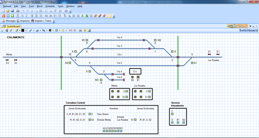Open the black color swatch
The image size is (259, 138).
(x=23, y=30)
